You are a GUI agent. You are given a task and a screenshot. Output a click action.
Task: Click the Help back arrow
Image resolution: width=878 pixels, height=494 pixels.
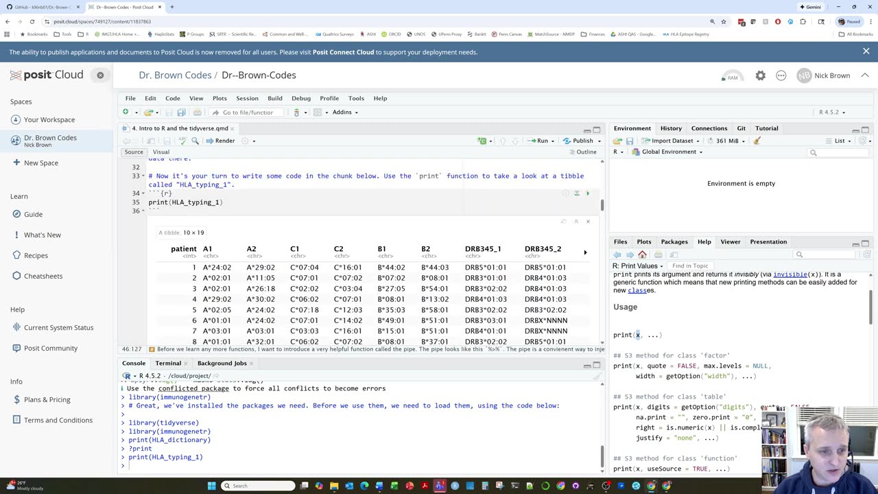click(x=617, y=255)
